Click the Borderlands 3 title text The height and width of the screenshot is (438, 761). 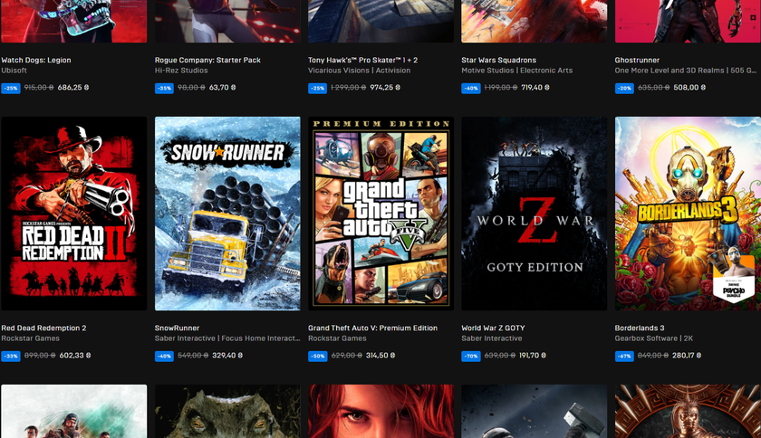click(640, 328)
